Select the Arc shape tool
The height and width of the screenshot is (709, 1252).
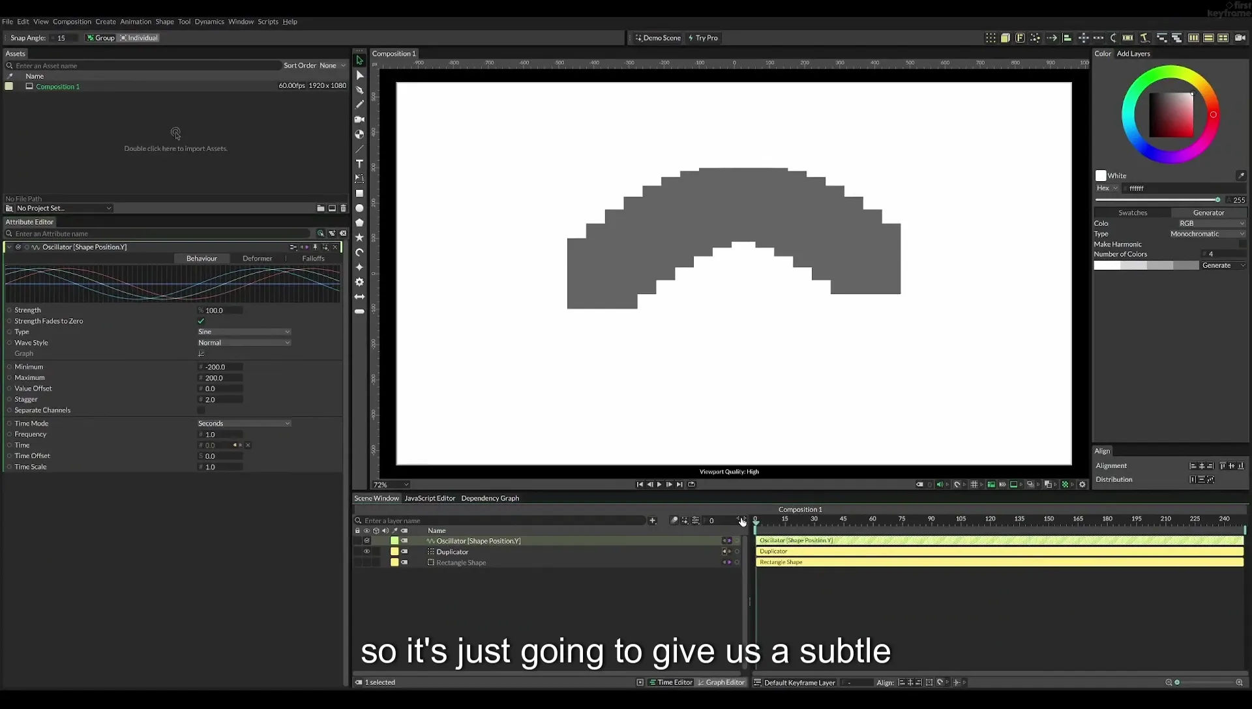(x=359, y=253)
